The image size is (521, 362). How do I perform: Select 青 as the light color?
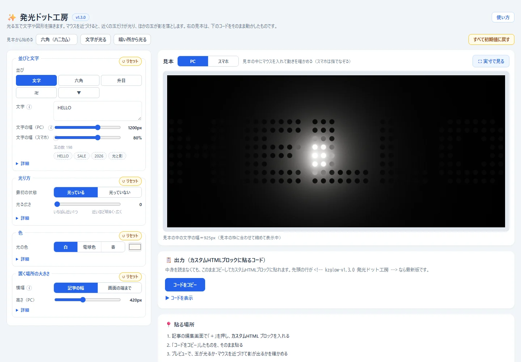pos(113,247)
